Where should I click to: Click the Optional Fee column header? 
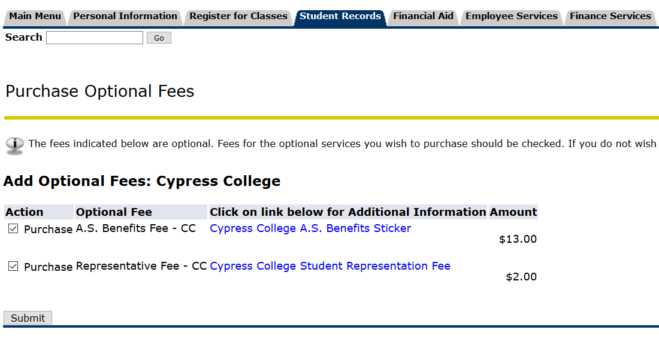[114, 212]
